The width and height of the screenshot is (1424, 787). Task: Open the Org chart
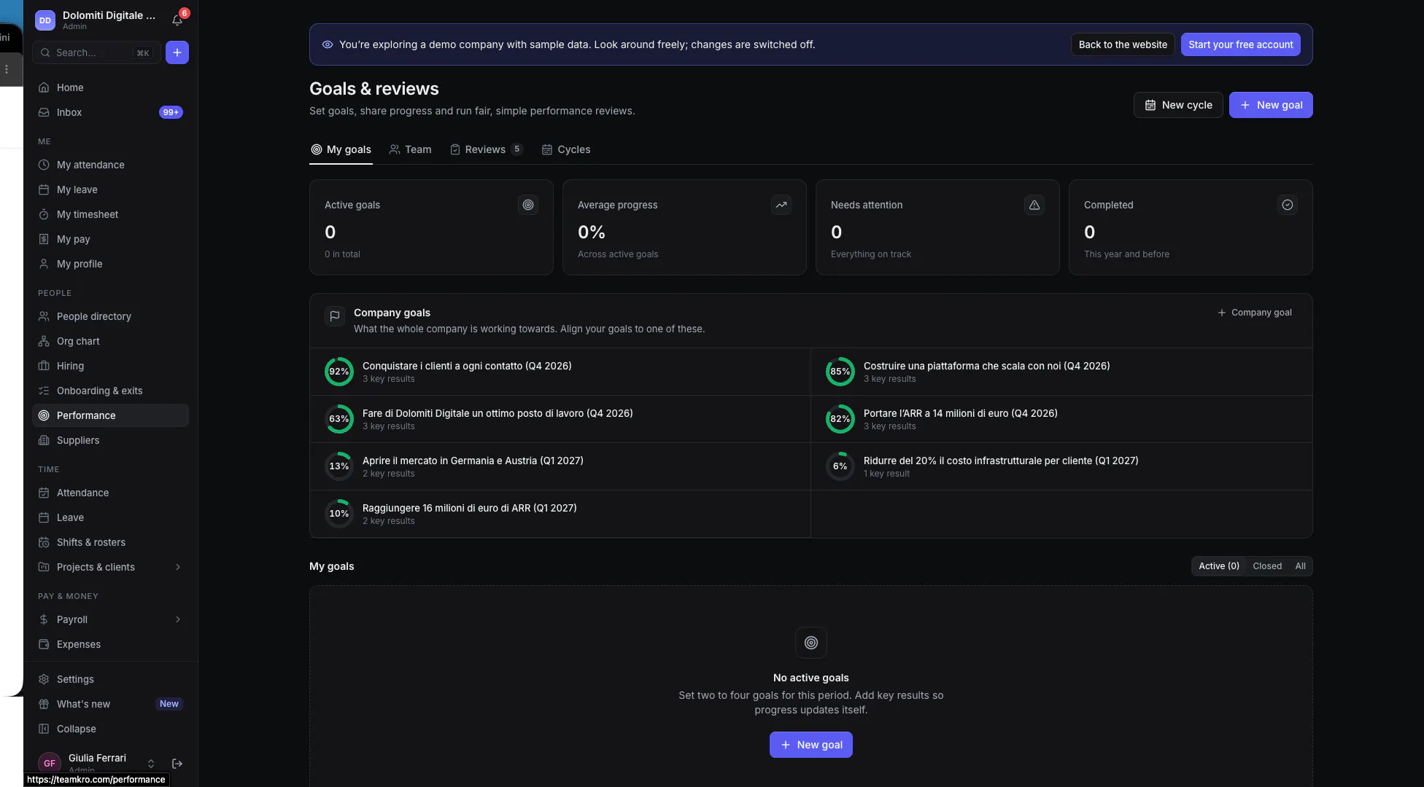click(x=110, y=341)
